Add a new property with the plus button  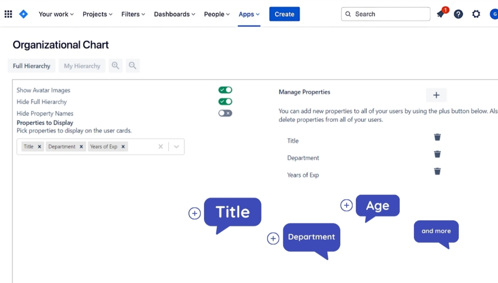[x=436, y=95]
